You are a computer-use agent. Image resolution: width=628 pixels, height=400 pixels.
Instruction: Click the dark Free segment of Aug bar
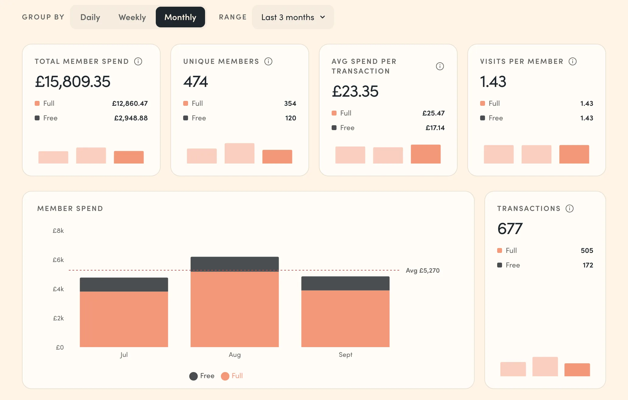(x=235, y=264)
